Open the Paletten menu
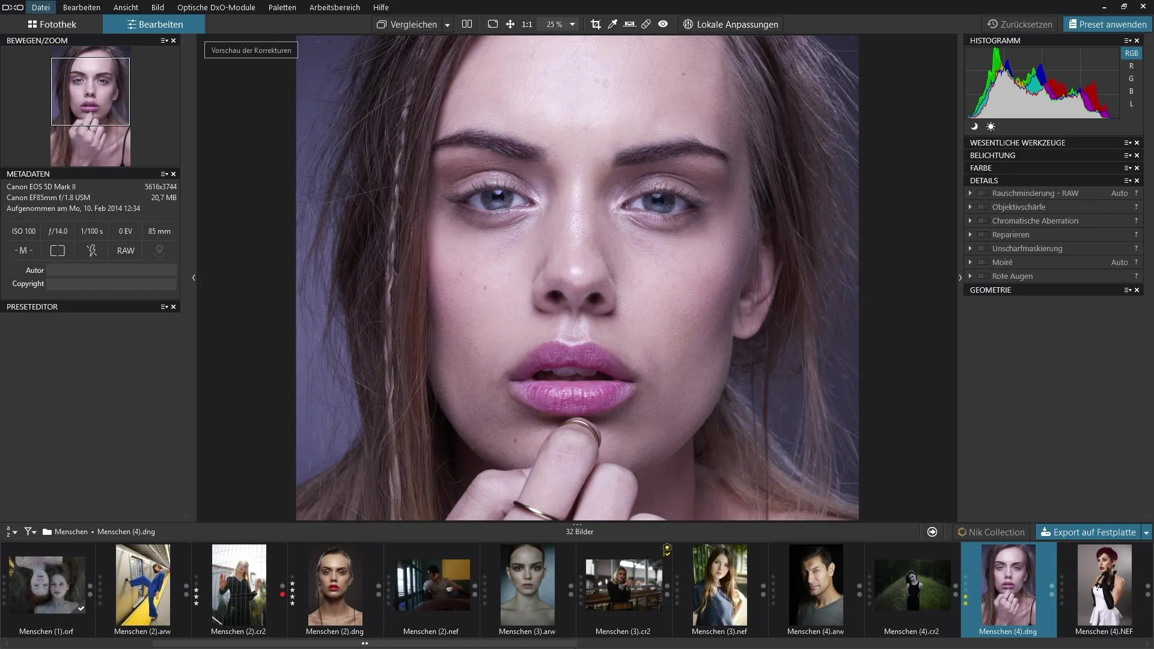Viewport: 1154px width, 649px height. pos(282,7)
